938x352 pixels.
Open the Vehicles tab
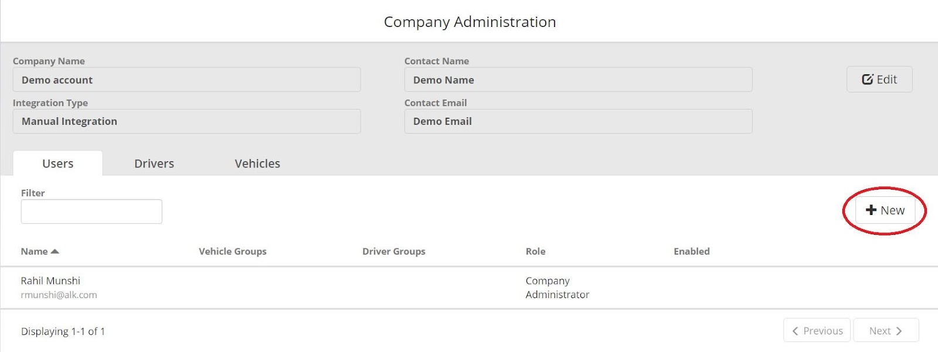click(x=257, y=163)
